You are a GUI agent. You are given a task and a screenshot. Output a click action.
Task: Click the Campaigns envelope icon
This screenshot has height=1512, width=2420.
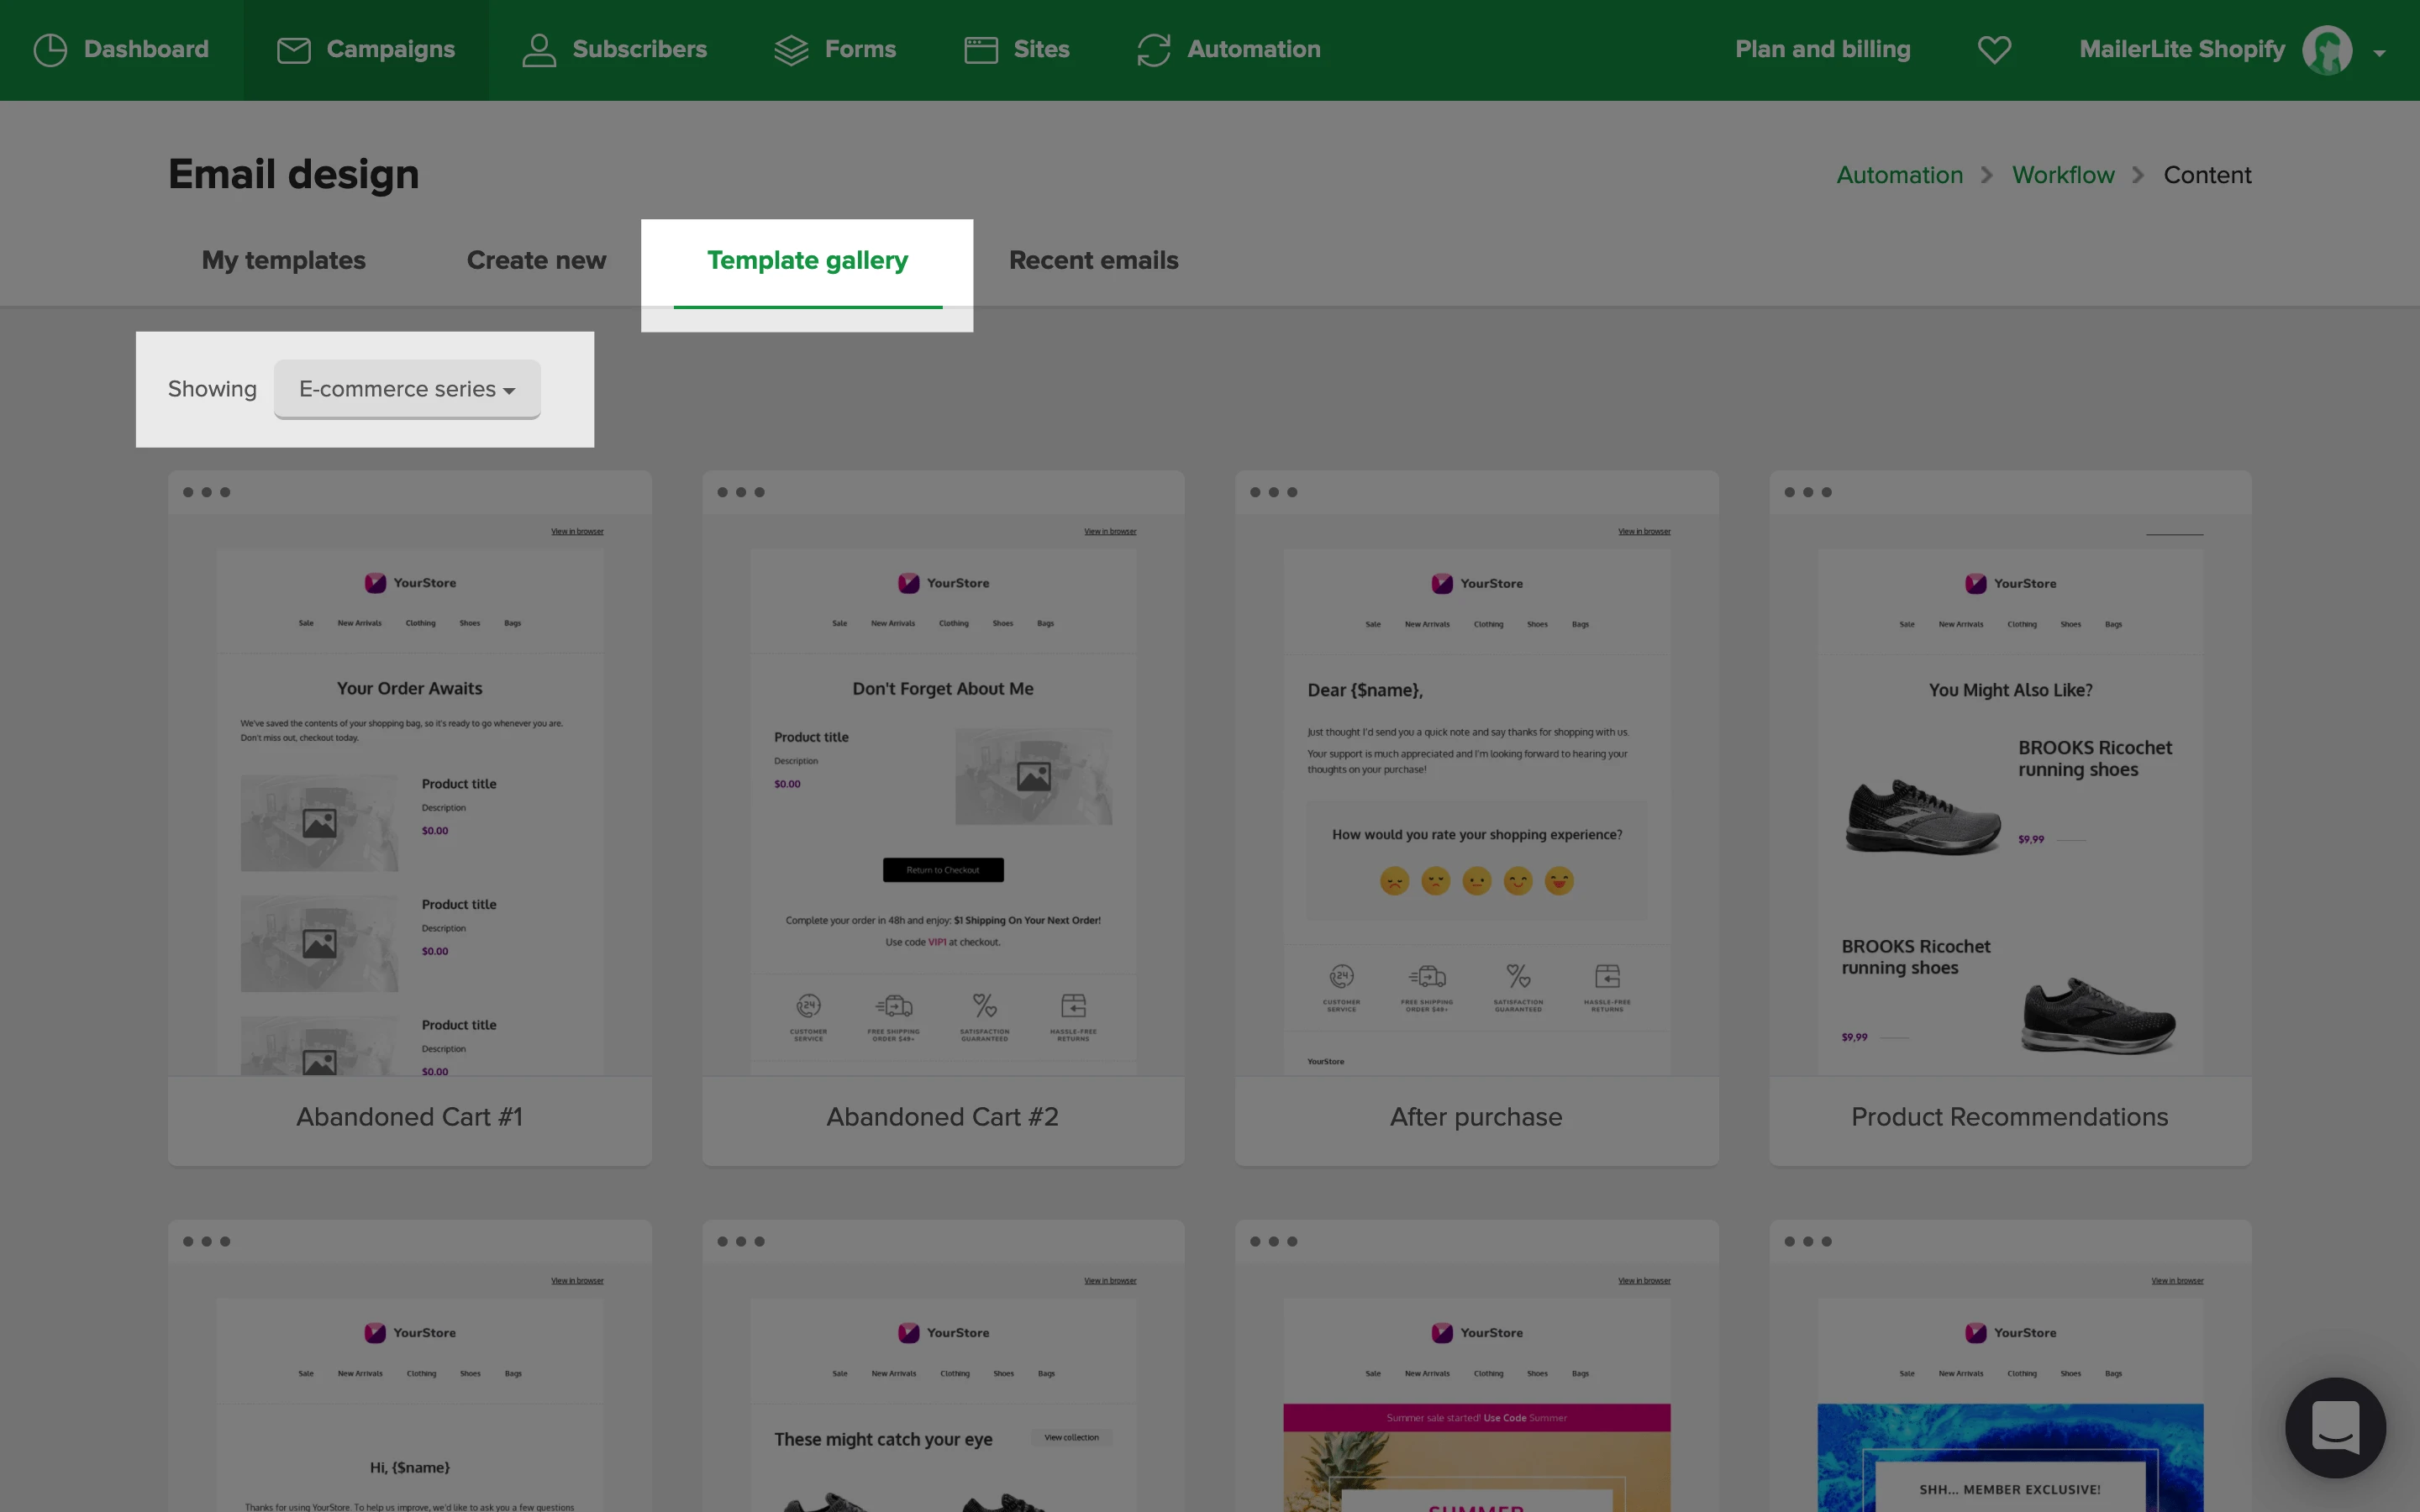tap(293, 50)
